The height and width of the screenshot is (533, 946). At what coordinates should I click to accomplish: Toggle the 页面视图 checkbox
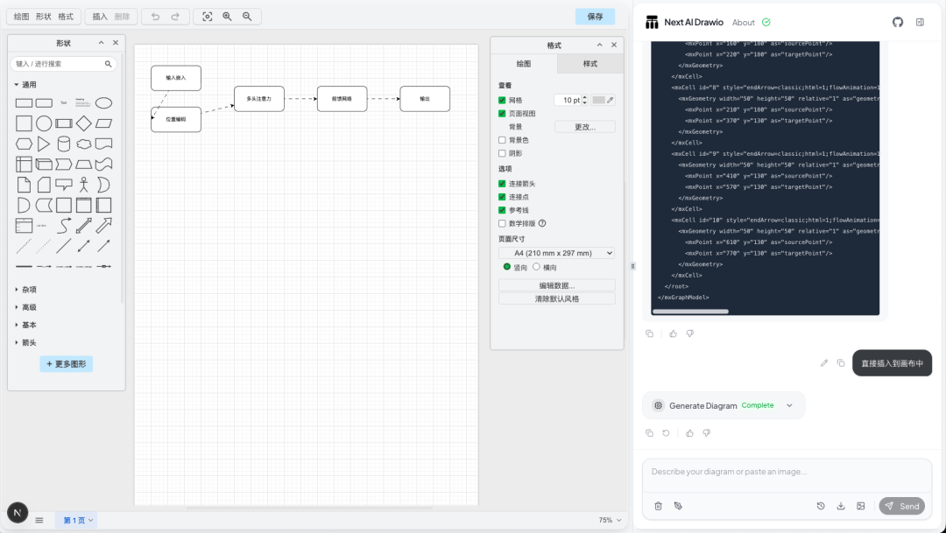pos(502,114)
